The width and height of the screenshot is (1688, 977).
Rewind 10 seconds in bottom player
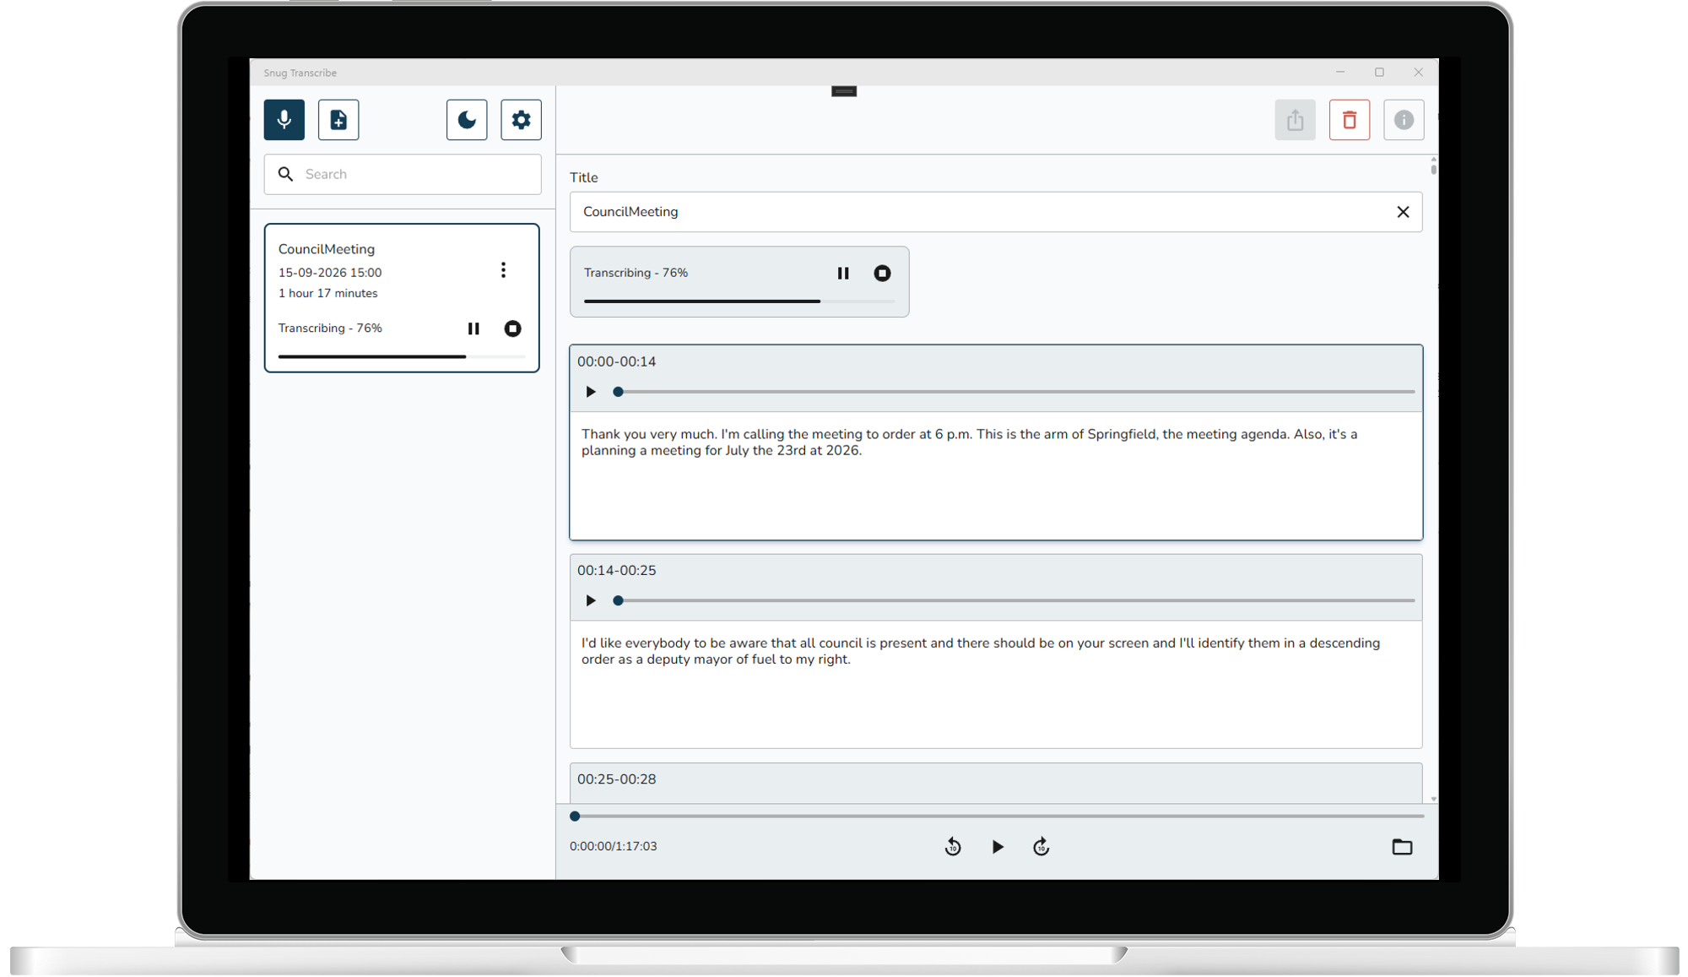953,847
